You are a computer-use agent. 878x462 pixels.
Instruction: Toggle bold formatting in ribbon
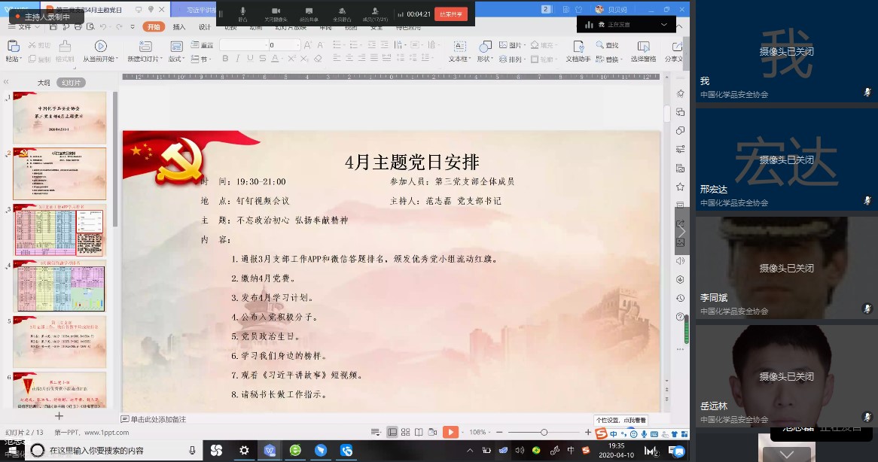point(225,59)
